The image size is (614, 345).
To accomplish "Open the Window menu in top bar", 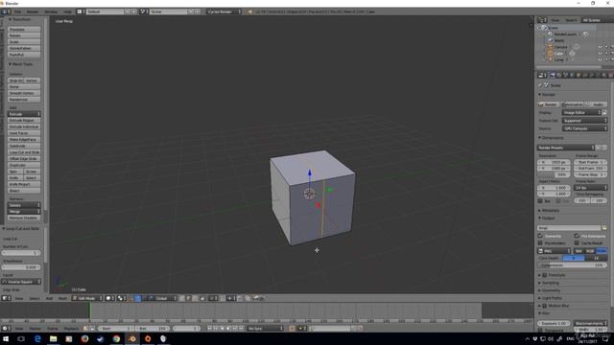I will point(51,11).
